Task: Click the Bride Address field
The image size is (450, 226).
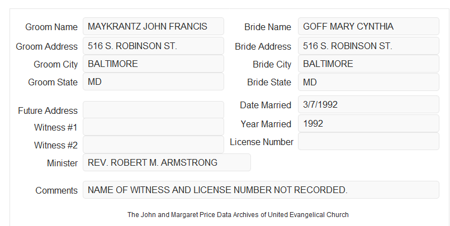Action: [x=368, y=46]
